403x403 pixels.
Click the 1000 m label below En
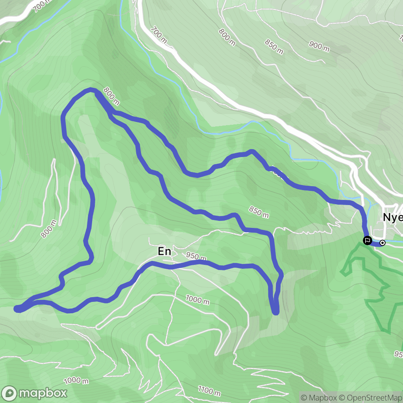tap(198, 299)
